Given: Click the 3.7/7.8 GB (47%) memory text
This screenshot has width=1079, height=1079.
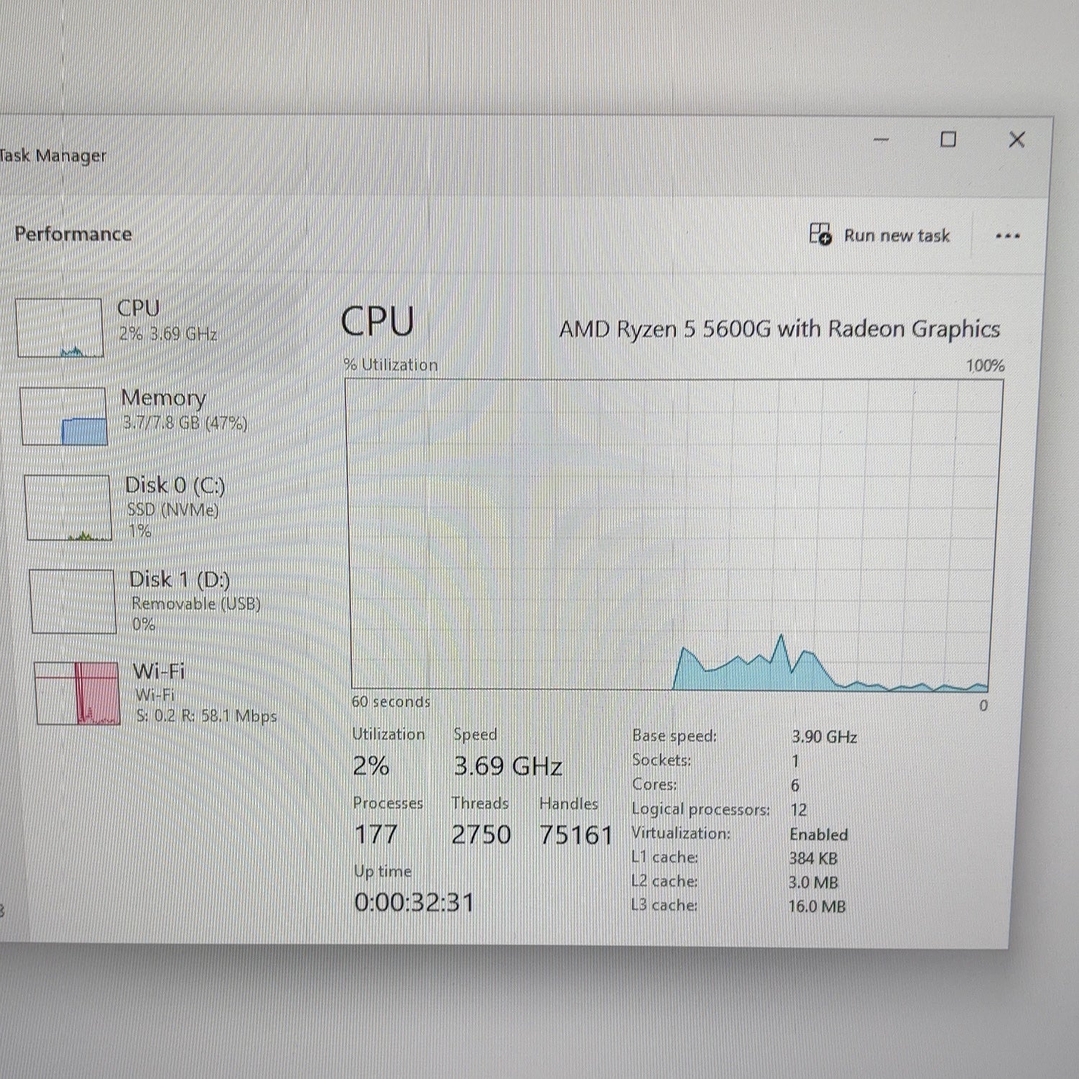Looking at the screenshot, I should coord(185,422).
